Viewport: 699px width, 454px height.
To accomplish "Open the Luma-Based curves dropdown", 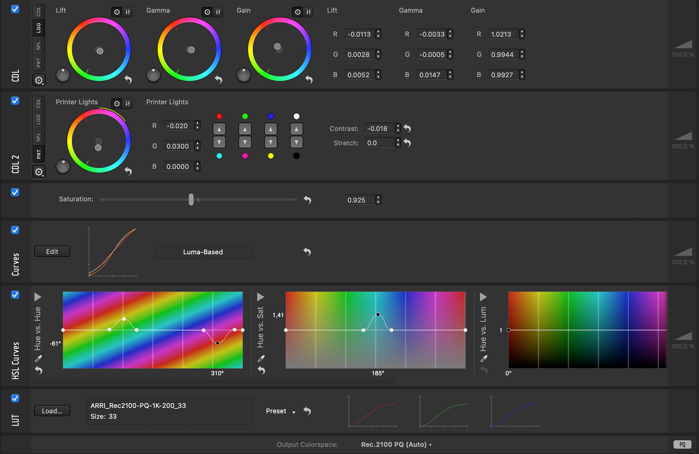I will [203, 252].
